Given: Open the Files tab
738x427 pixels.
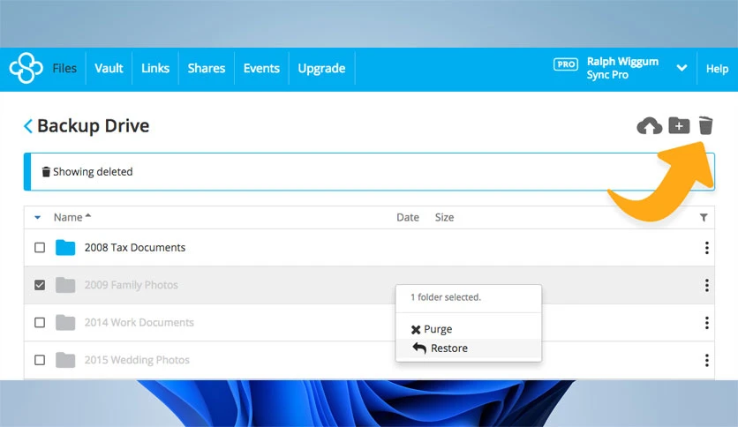Looking at the screenshot, I should click(x=64, y=68).
